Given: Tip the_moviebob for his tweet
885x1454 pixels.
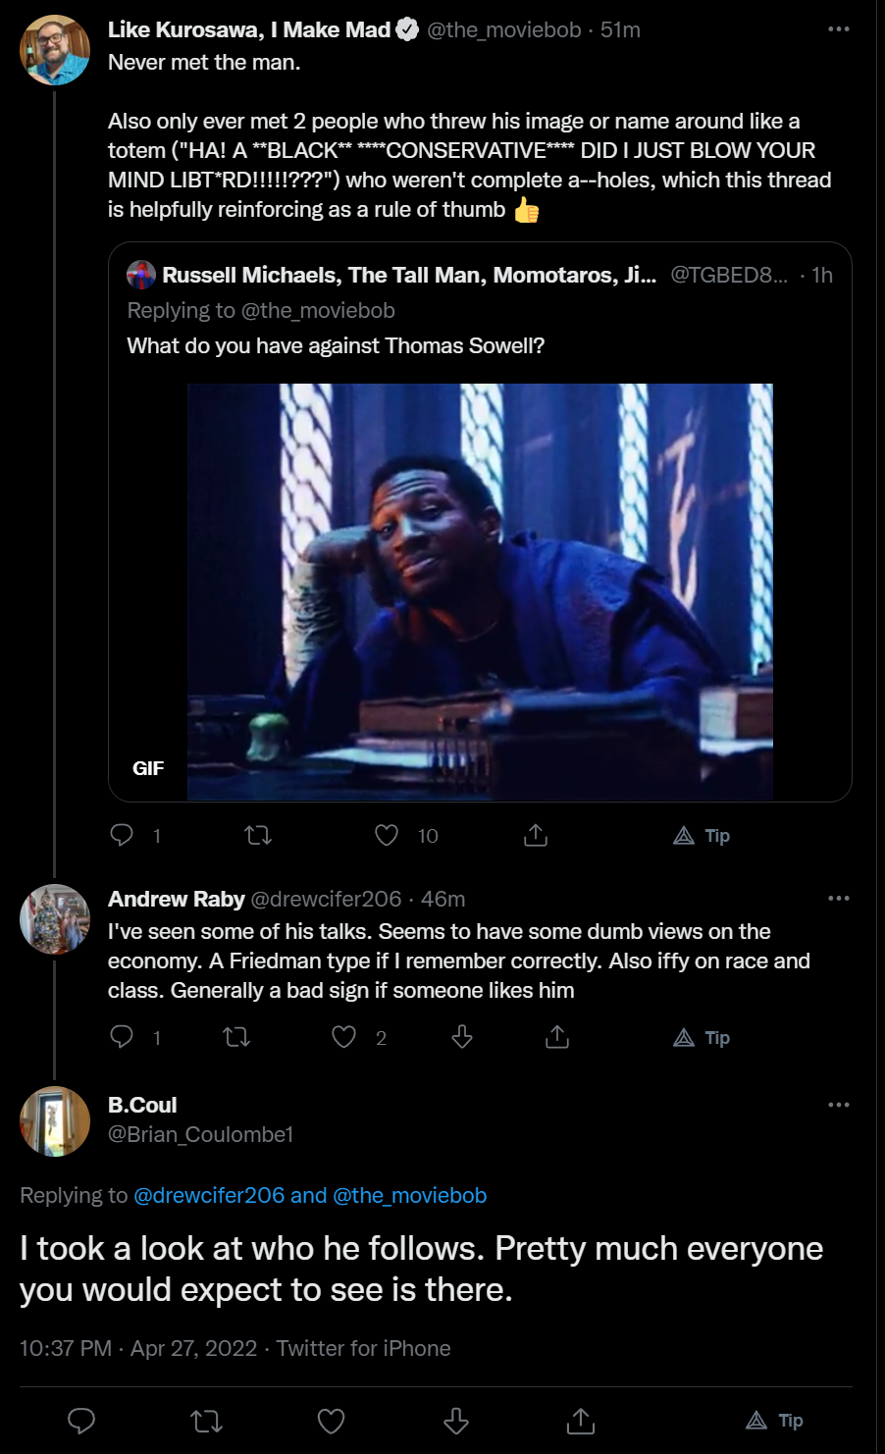Looking at the screenshot, I should 703,836.
